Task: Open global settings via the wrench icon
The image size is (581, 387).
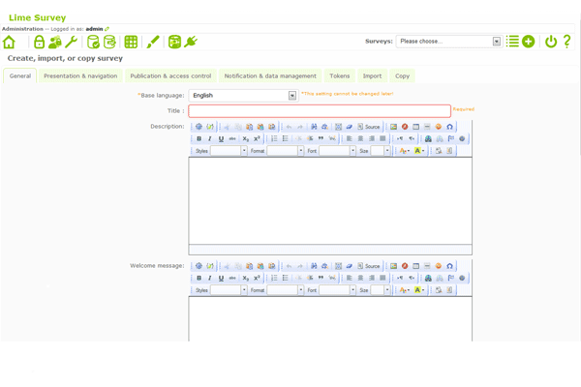Action: pos(71,43)
